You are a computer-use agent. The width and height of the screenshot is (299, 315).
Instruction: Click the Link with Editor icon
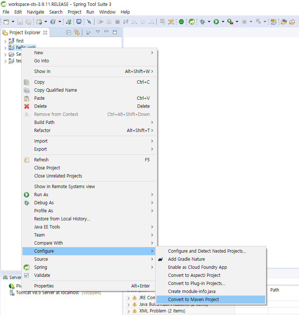(77, 32)
